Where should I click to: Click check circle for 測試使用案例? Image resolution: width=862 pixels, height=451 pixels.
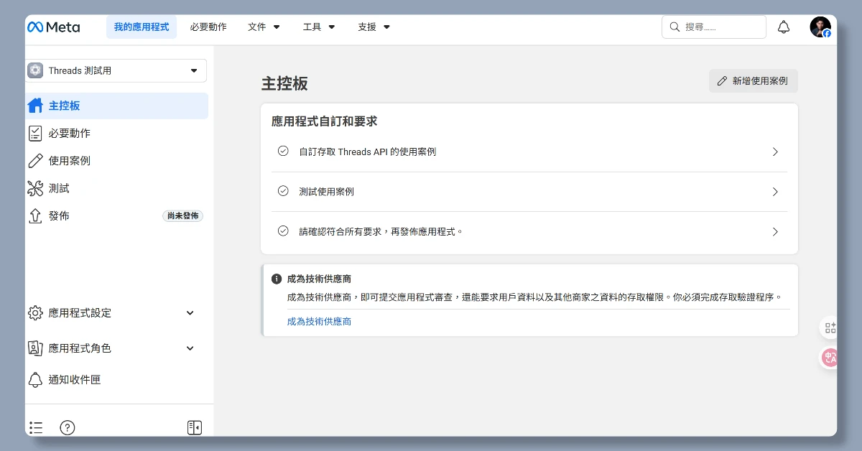coord(283,192)
